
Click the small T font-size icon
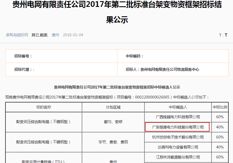coord(220,35)
